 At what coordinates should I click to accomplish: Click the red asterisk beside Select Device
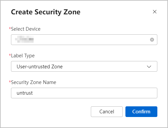click(10, 28)
